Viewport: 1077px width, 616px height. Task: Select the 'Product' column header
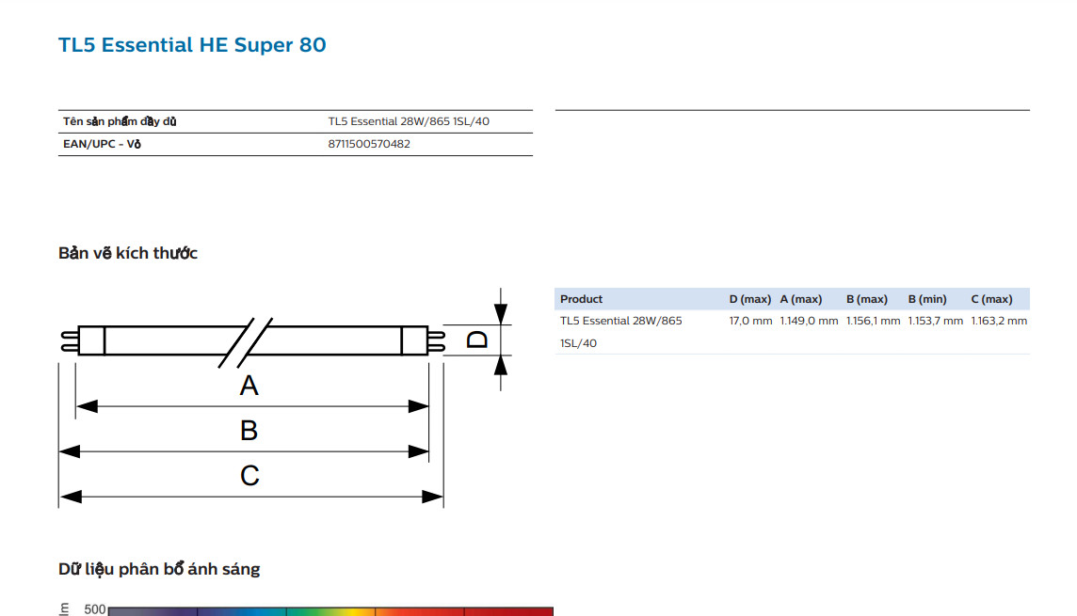(x=581, y=299)
